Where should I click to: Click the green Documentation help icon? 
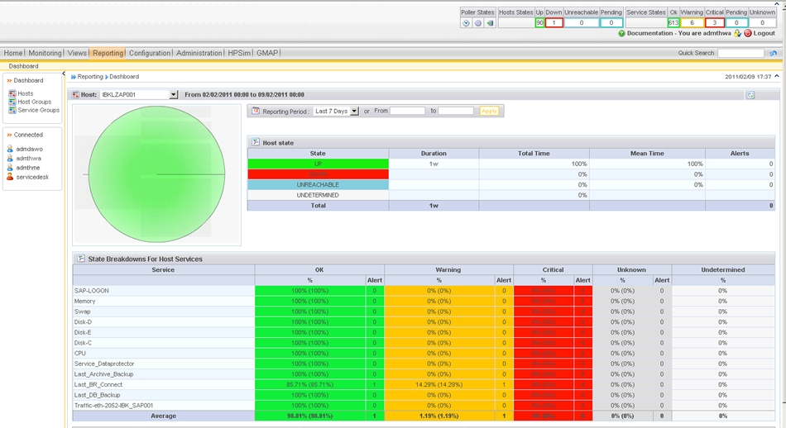(x=621, y=34)
